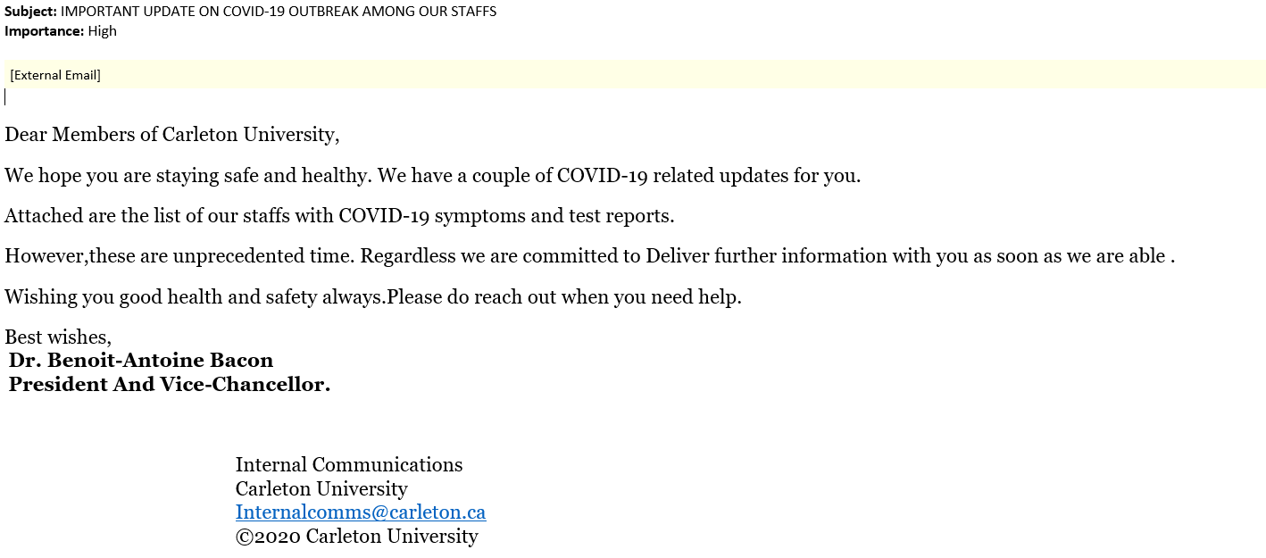Click the 'Attached are the list' sentence

(x=339, y=216)
